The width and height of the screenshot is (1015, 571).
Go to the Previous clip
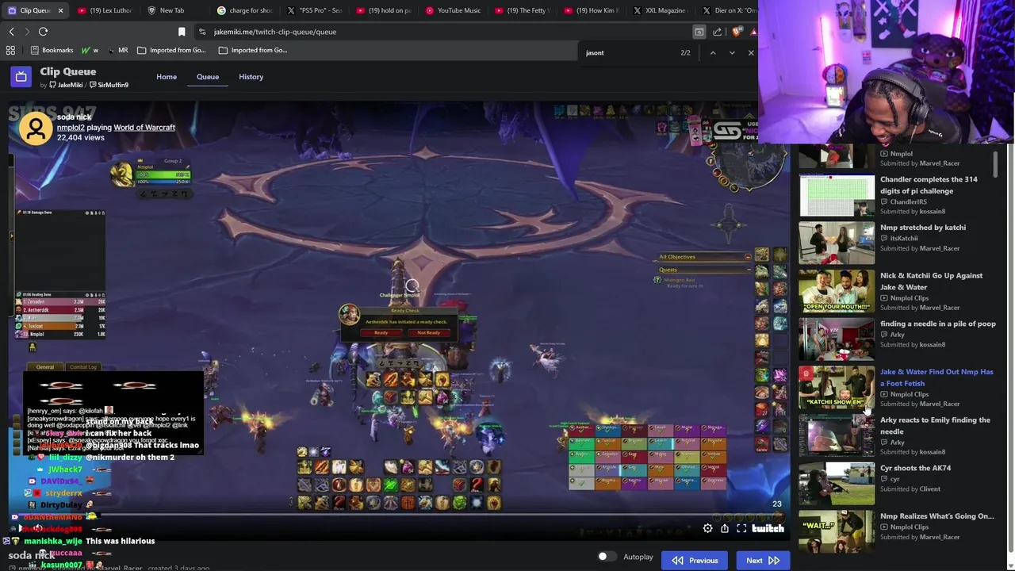coord(695,560)
